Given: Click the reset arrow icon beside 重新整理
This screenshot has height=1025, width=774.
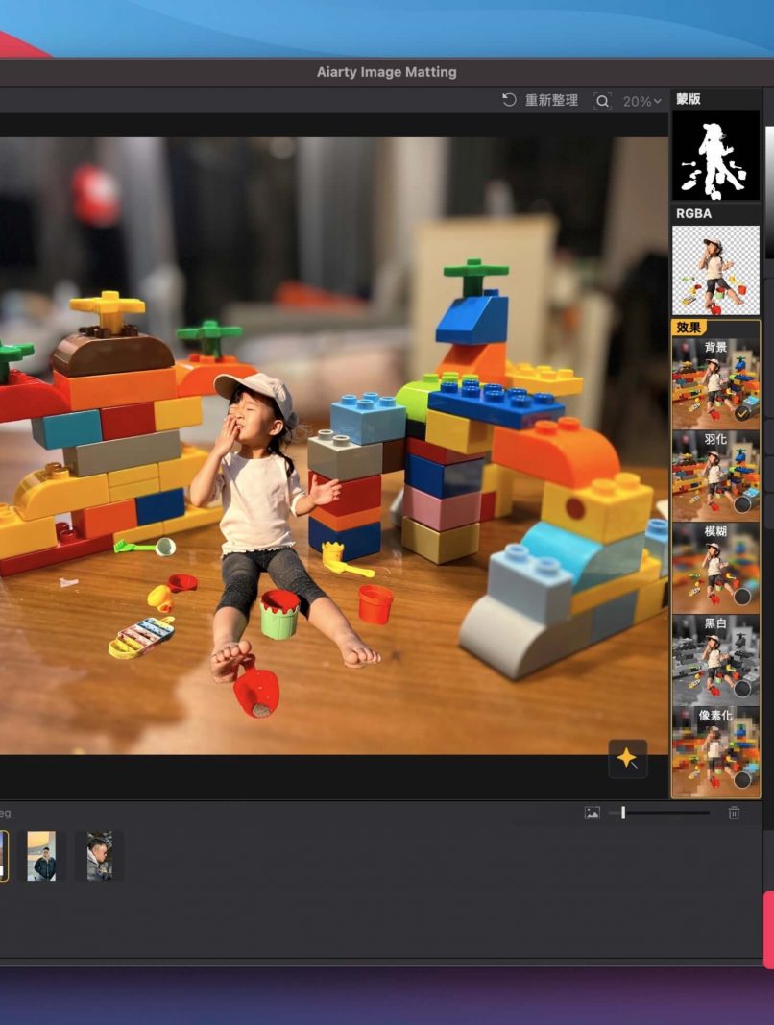Looking at the screenshot, I should point(509,100).
